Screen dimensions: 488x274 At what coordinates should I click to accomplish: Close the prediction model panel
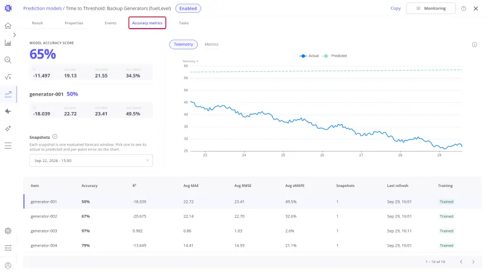476,9
